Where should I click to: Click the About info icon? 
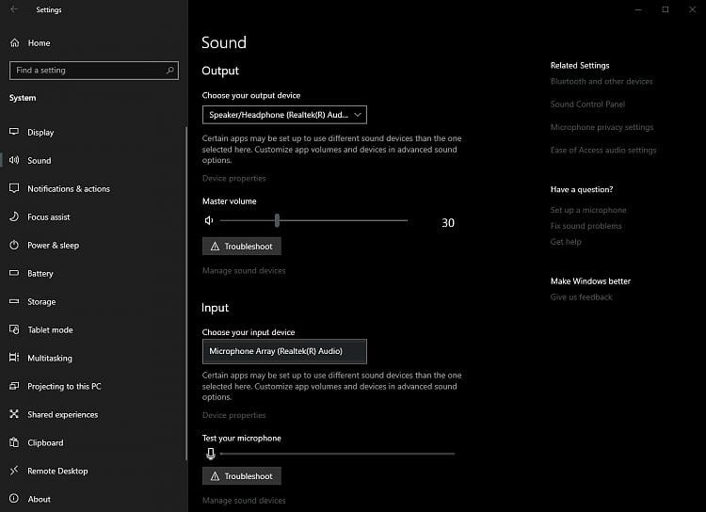coord(14,499)
